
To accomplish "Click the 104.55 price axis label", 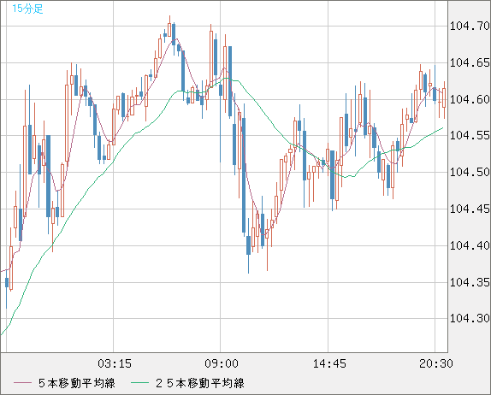I will tap(470, 136).
